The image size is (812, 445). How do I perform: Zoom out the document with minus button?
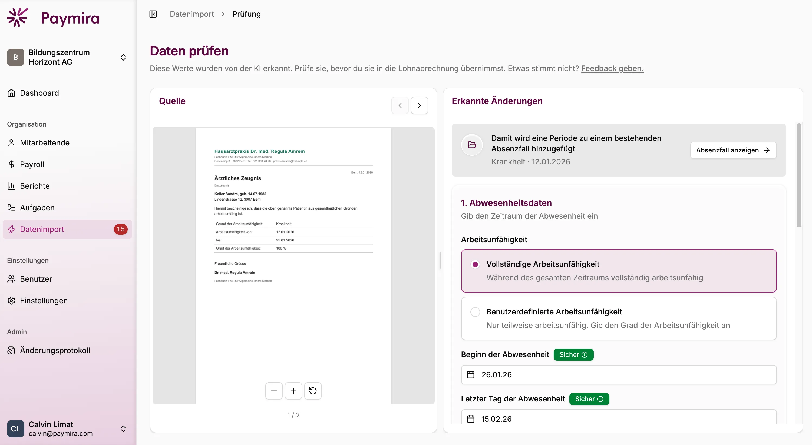[274, 391]
